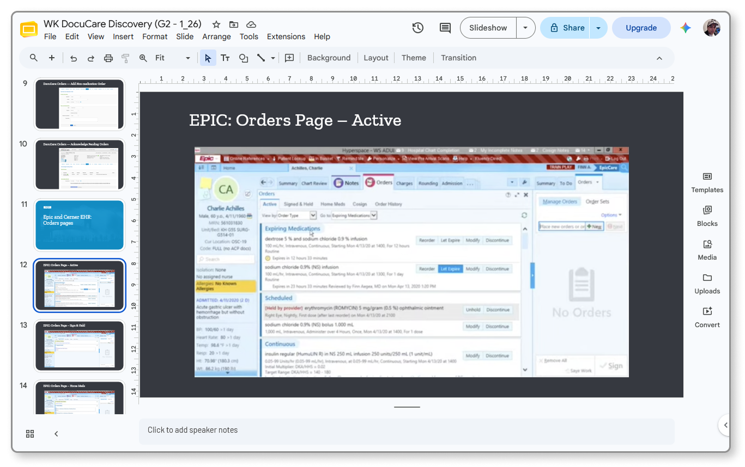Open the version history clock icon
The height and width of the screenshot is (467, 745).
coord(418,28)
